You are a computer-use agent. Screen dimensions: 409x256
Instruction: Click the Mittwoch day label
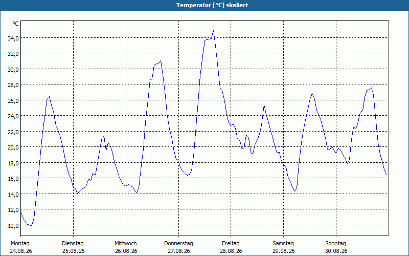click(126, 244)
